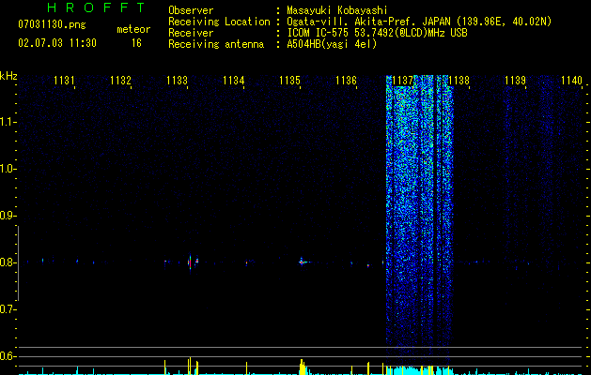Click the meteor count value 16
Image resolution: width=591 pixels, height=375 pixels.
[x=136, y=43]
